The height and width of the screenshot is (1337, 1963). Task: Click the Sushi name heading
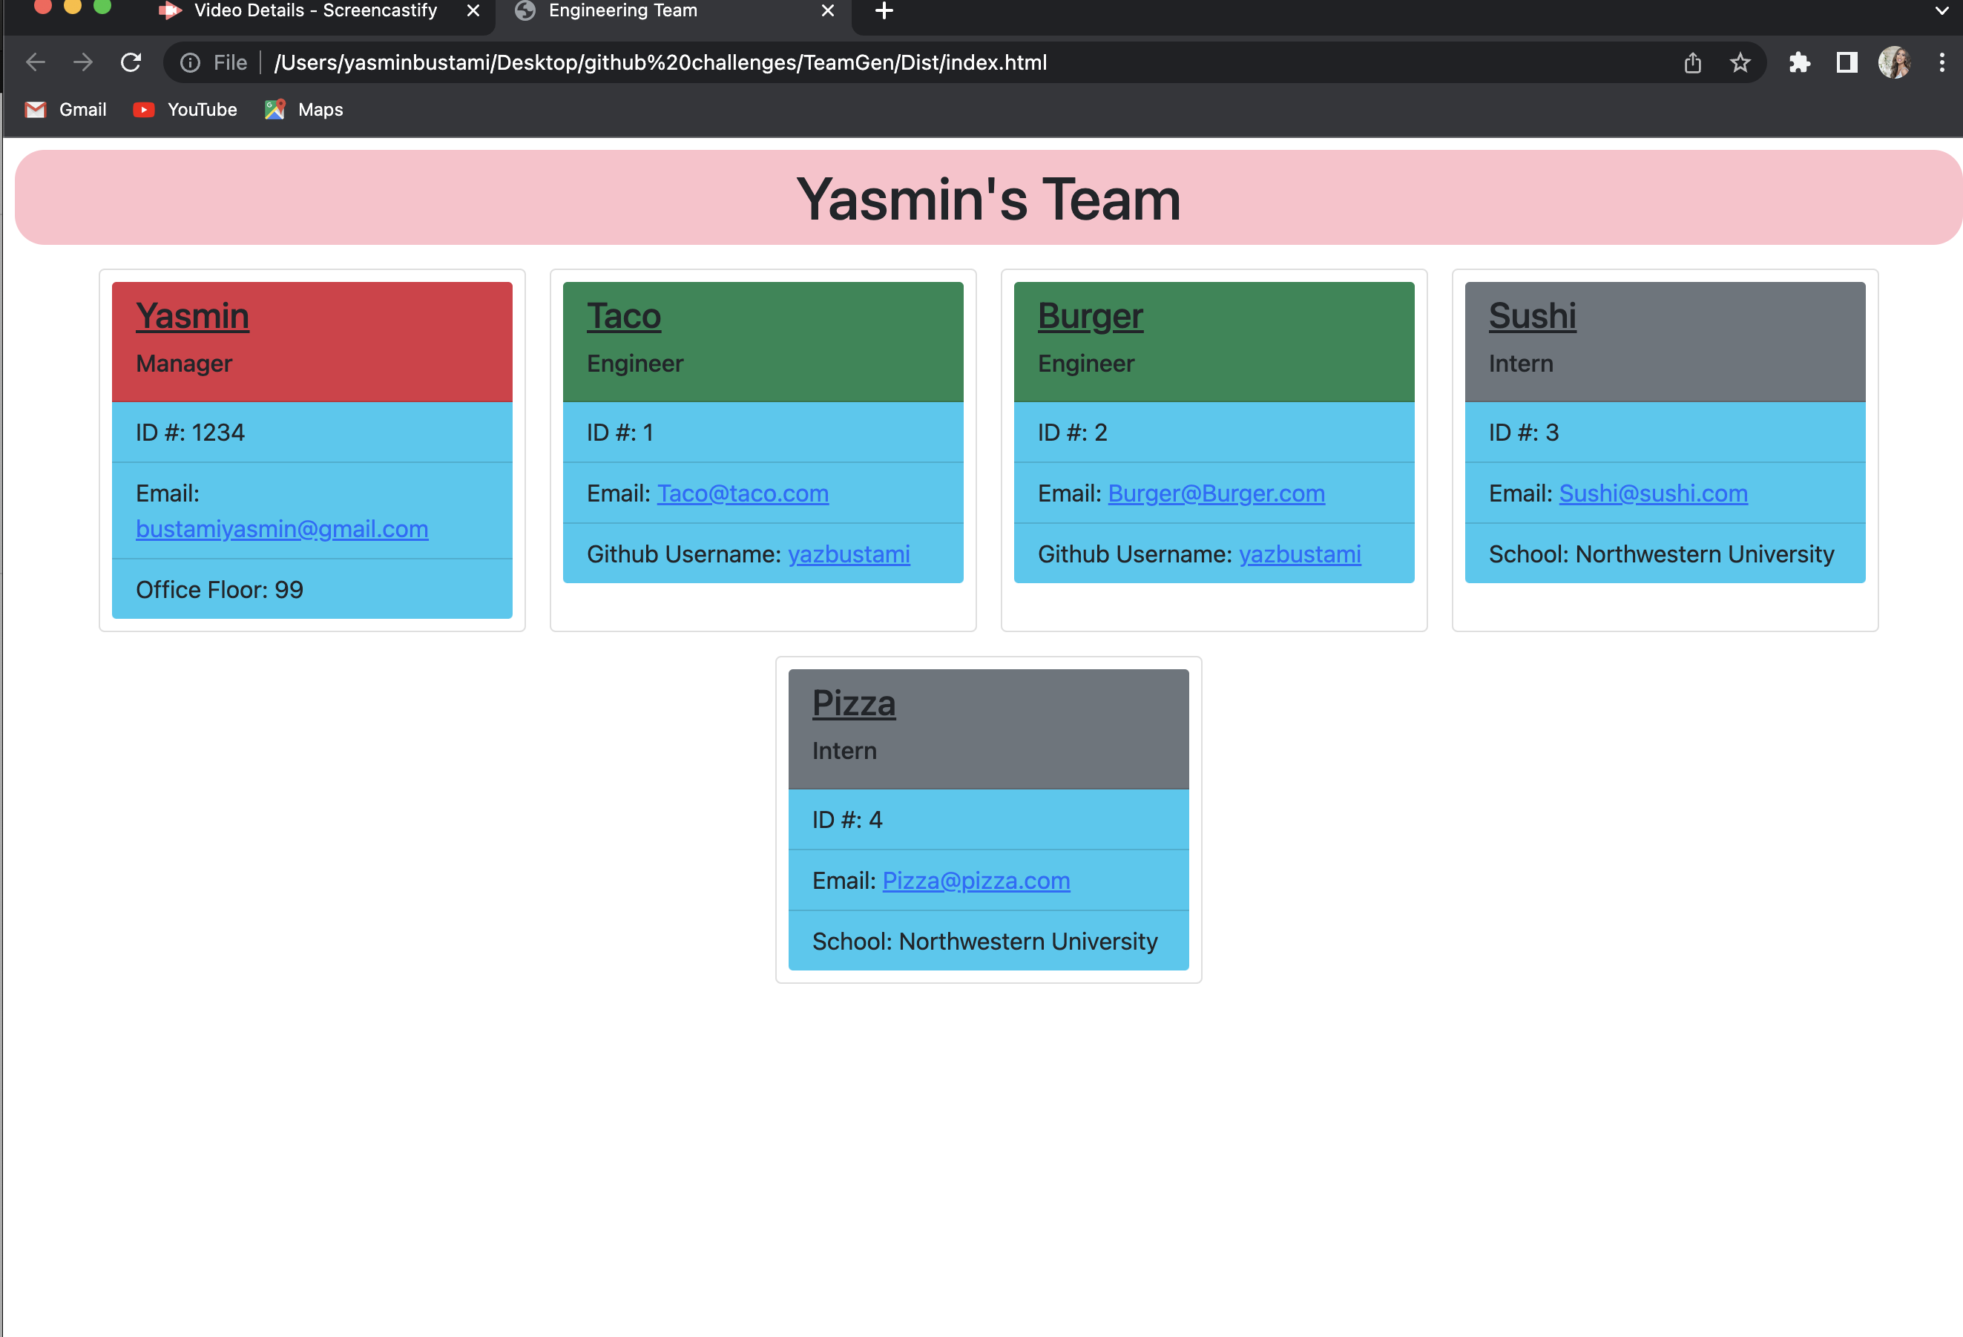(1532, 316)
